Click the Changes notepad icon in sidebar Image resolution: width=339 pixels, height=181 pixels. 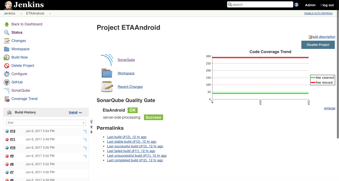coord(7,41)
